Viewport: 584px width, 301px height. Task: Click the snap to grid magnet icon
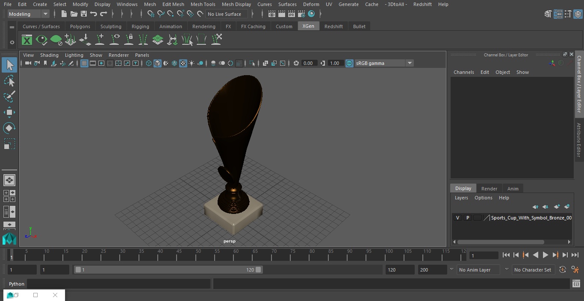tap(151, 14)
